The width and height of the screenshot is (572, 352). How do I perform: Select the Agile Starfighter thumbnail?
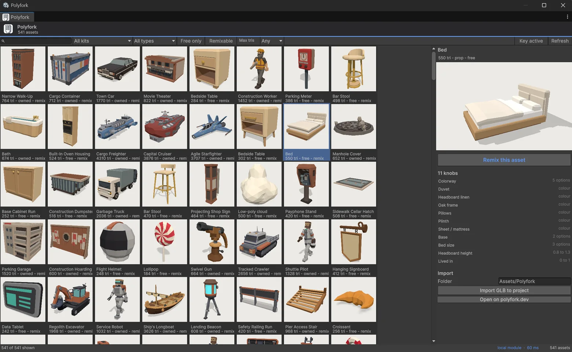pos(212,126)
